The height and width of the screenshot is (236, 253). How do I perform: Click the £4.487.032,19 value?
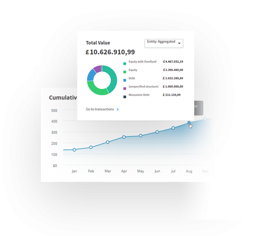(x=173, y=62)
